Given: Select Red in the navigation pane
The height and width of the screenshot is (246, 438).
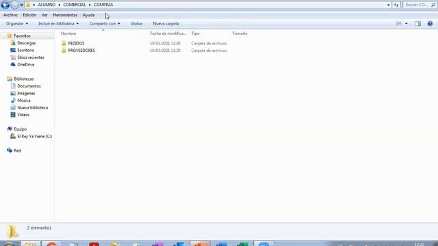Looking at the screenshot, I should tap(17, 150).
